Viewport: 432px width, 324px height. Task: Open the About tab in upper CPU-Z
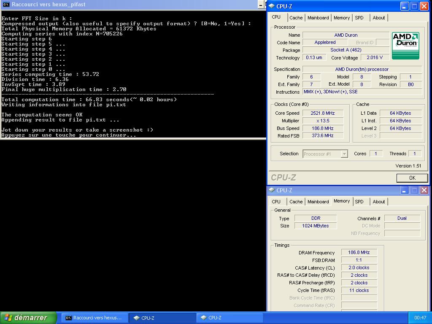coord(379,18)
